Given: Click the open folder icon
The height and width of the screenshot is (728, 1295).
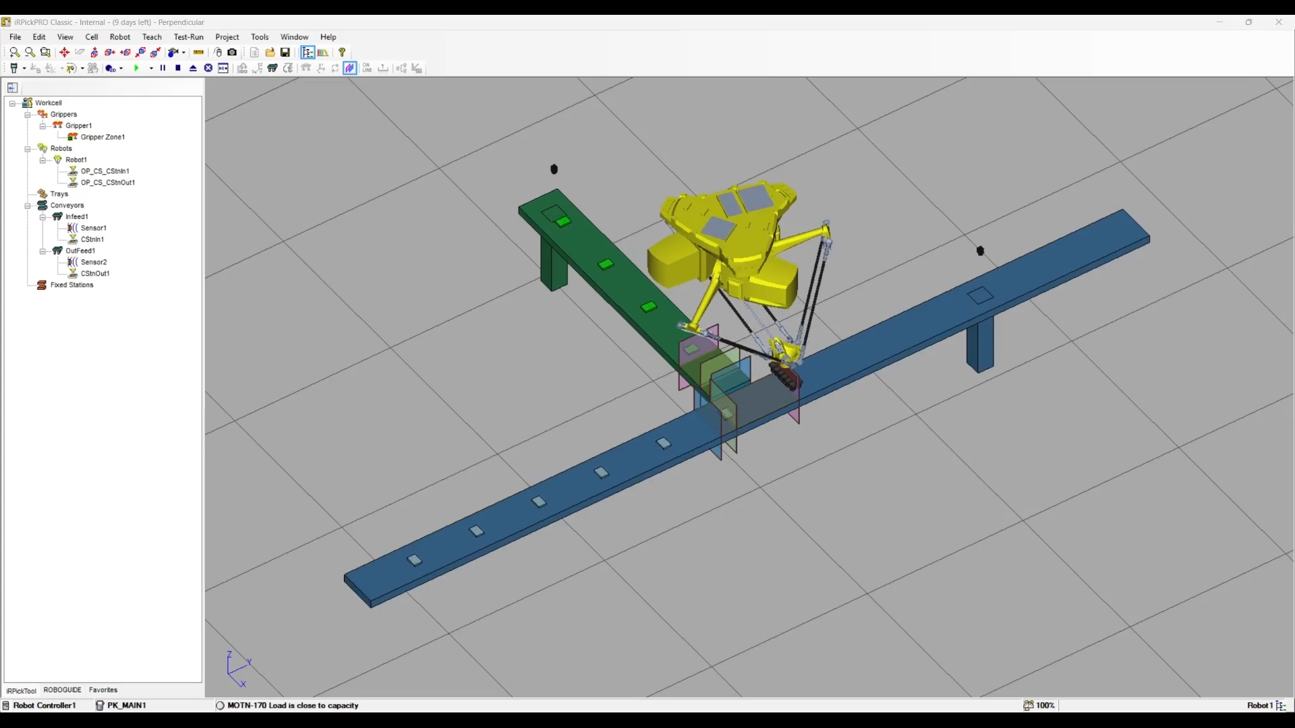Looking at the screenshot, I should 270,52.
